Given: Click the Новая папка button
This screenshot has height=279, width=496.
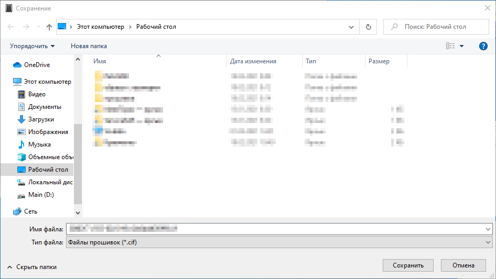Looking at the screenshot, I should click(89, 46).
